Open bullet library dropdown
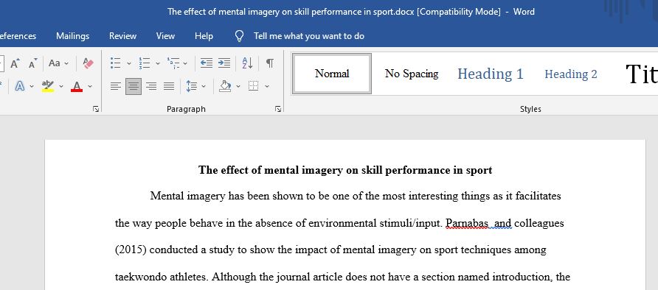The image size is (658, 290). click(x=129, y=63)
